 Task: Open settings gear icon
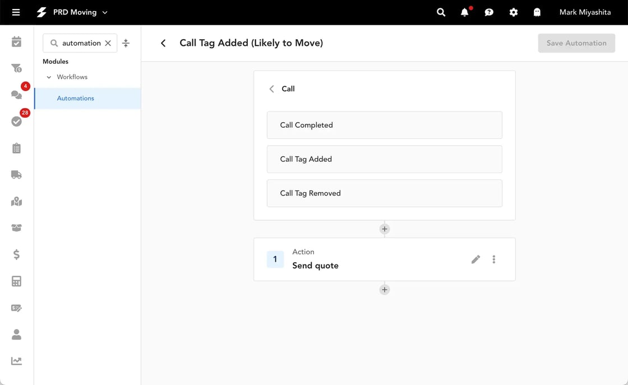point(513,12)
